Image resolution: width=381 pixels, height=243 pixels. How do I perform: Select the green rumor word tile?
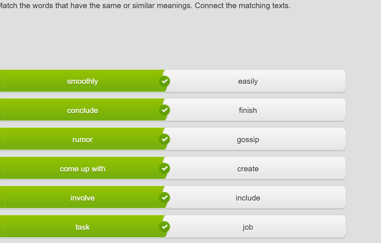click(82, 139)
